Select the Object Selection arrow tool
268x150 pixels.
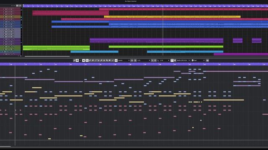point(87,60)
